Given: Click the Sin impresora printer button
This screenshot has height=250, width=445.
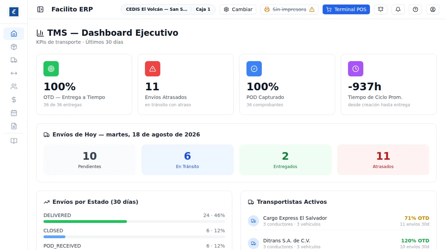Looking at the screenshot, I should coord(289,9).
